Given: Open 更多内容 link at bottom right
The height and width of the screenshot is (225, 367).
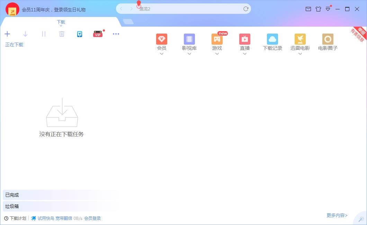Looking at the screenshot, I should coord(336,215).
